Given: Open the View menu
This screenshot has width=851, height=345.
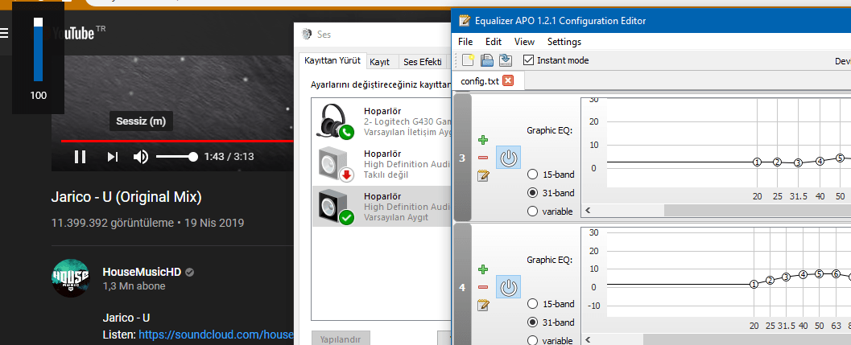Looking at the screenshot, I should [x=524, y=42].
